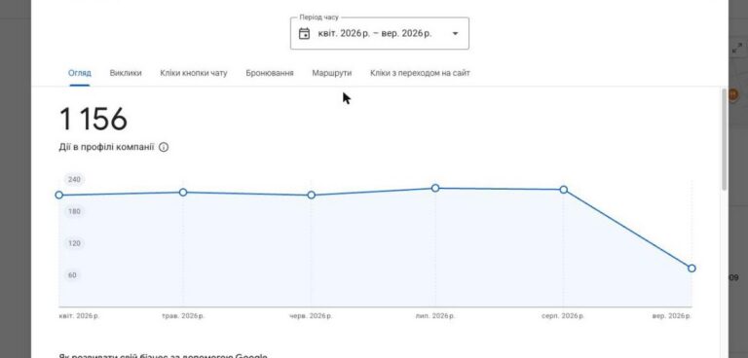Select Кліки з переходом на сайт tab
The height and width of the screenshot is (358, 748).
[420, 73]
